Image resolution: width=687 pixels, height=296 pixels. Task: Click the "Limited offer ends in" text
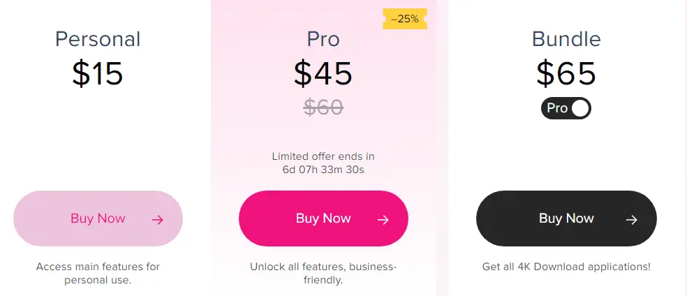(323, 156)
